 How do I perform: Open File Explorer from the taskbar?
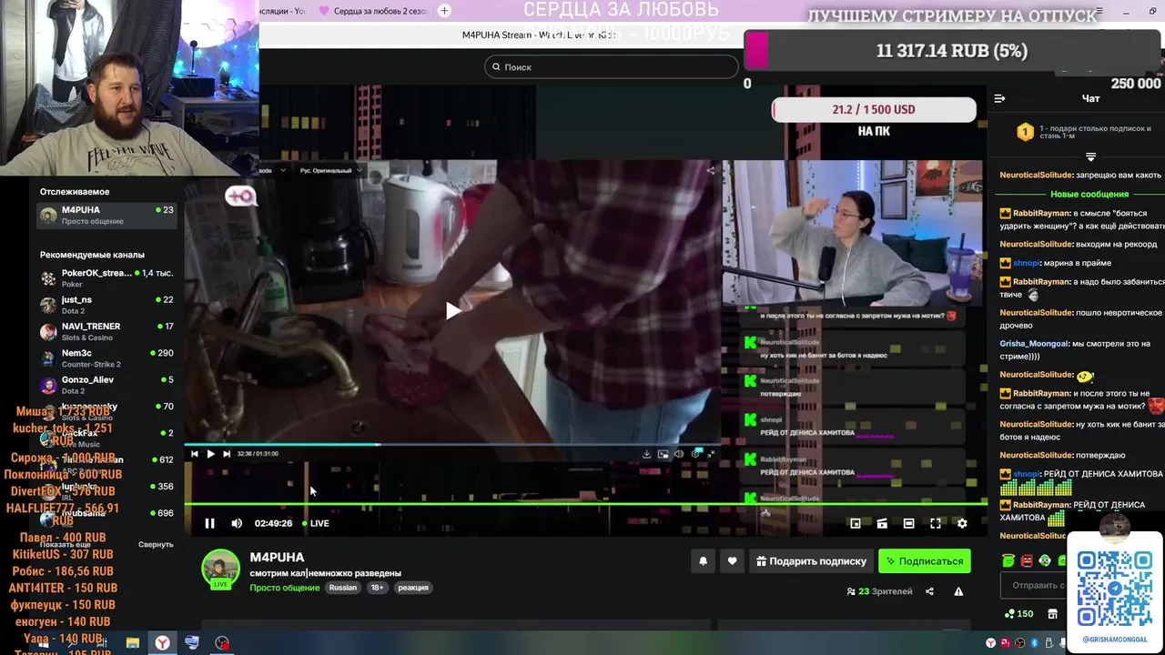point(132,643)
